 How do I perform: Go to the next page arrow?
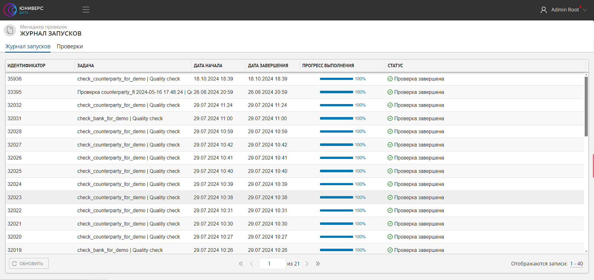coord(307,264)
